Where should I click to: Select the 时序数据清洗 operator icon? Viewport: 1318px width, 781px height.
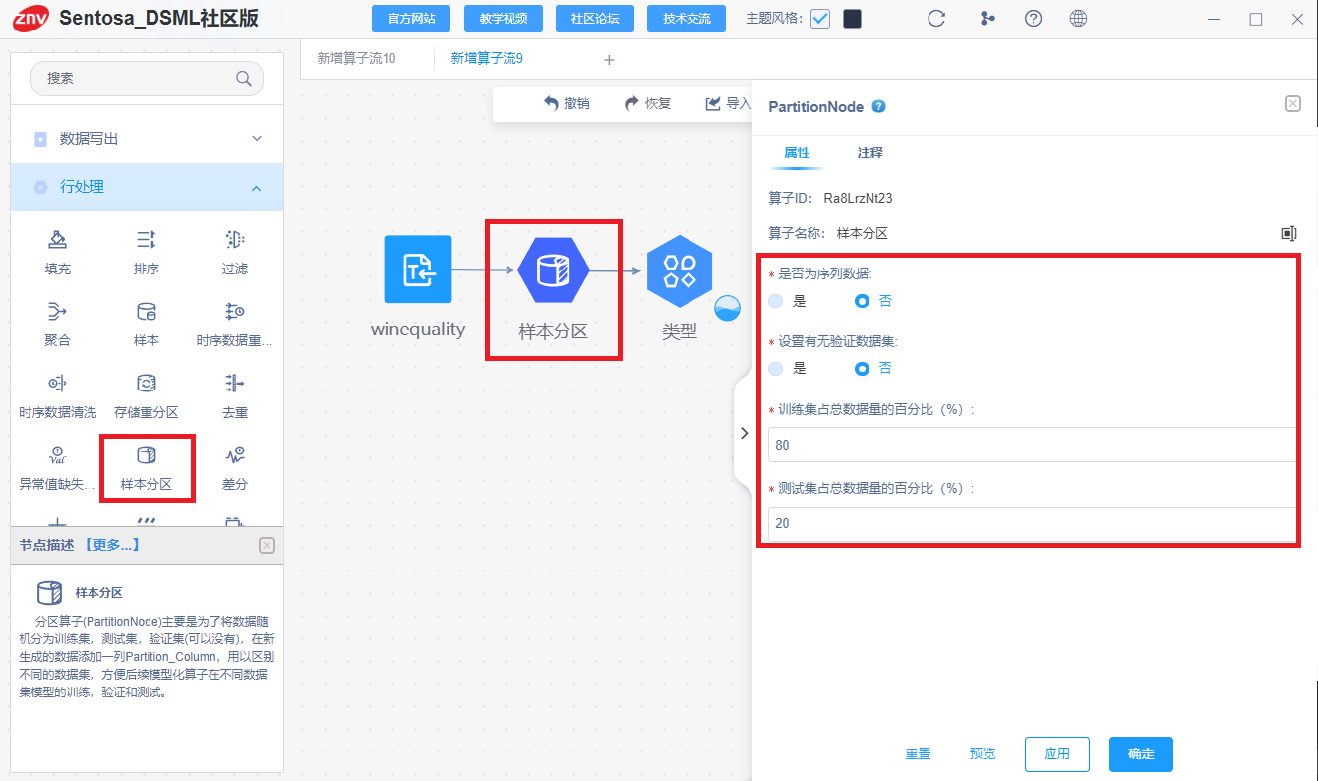point(57,383)
